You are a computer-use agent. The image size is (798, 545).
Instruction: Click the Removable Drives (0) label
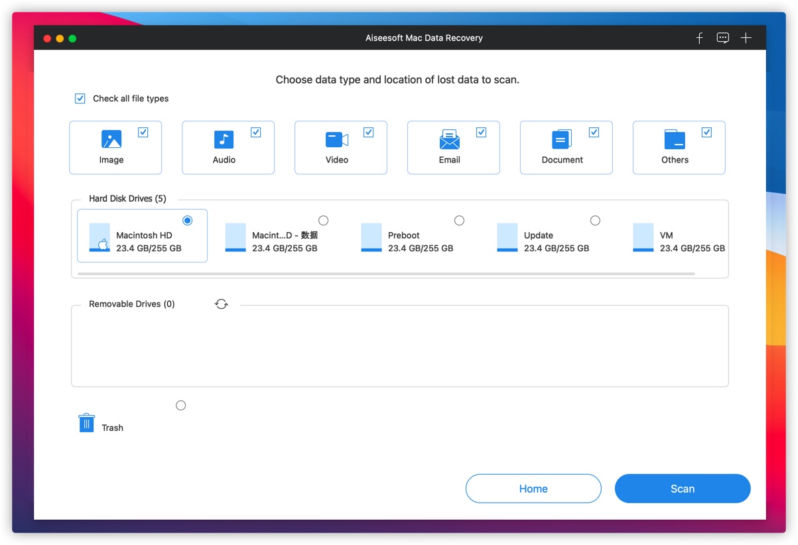(x=132, y=304)
